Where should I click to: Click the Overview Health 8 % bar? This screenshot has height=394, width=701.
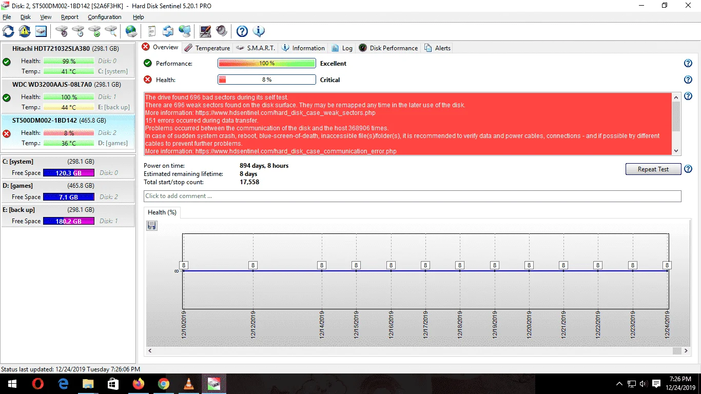point(266,80)
